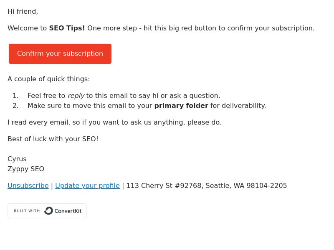Screen dimensions: 334x250
Task: Click the bold SEO Tips! text
Action: 67,28
